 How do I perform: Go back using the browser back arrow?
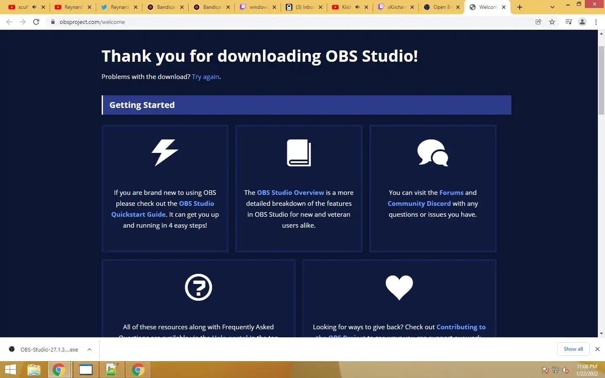pyautogui.click(x=9, y=22)
